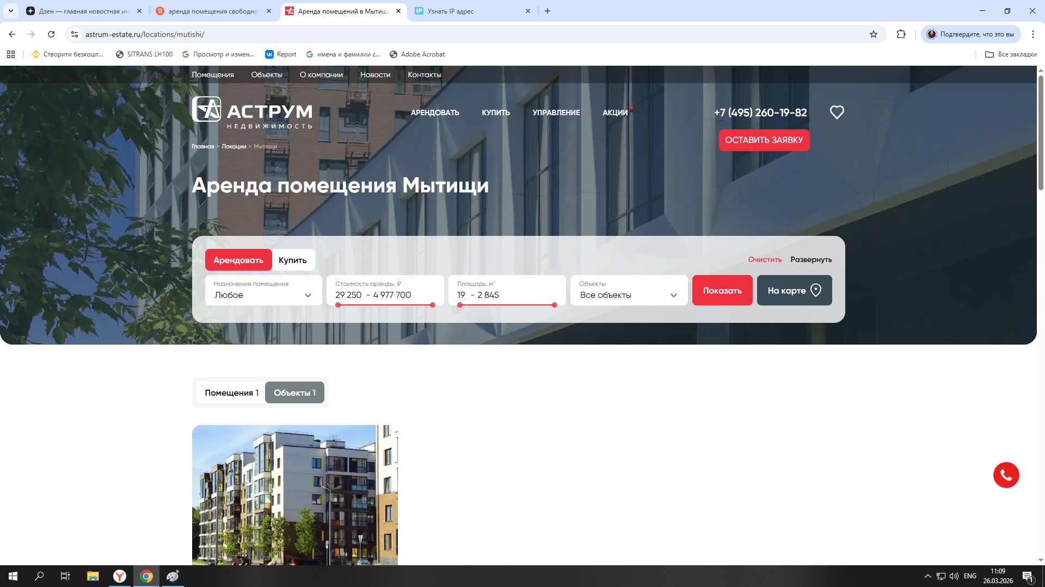Select the Арендовать search mode
The image size is (1045, 587).
238,260
